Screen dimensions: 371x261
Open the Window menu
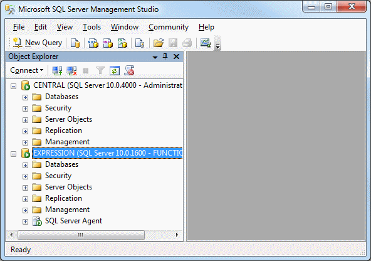pos(125,27)
